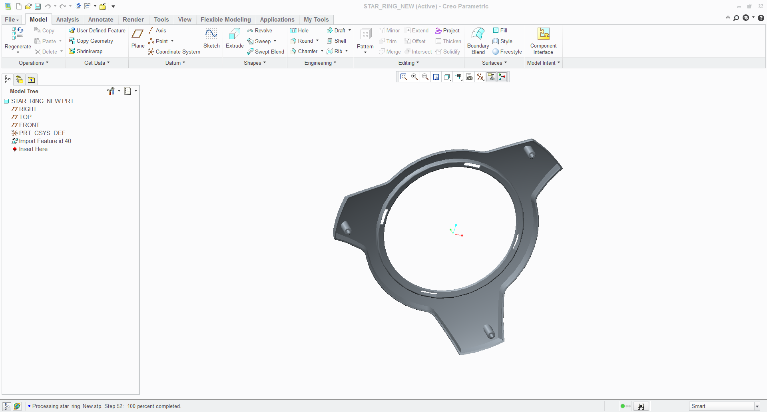Click the Refit view icon
The width and height of the screenshot is (767, 412).
[404, 77]
